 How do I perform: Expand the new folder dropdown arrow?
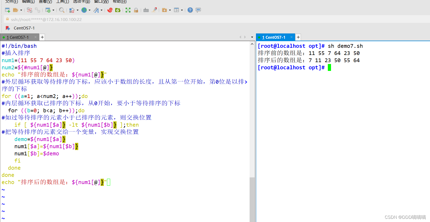[170, 10]
